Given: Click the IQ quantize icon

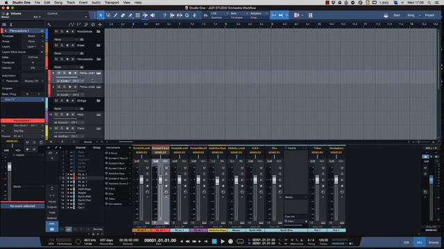Looking at the screenshot, I should [205, 15].
